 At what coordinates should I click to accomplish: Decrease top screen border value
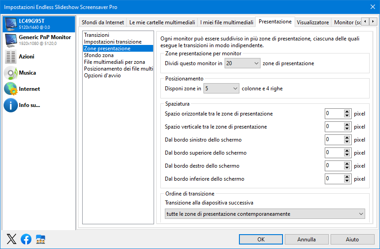347,155
